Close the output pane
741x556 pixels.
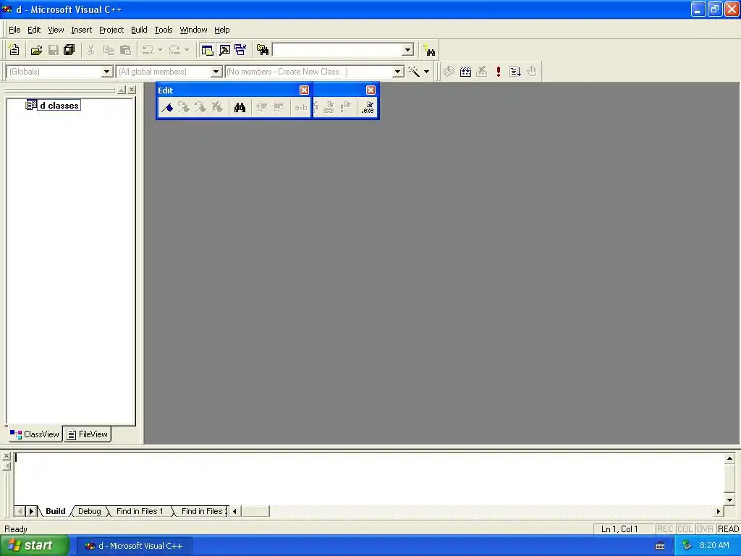pos(6,456)
